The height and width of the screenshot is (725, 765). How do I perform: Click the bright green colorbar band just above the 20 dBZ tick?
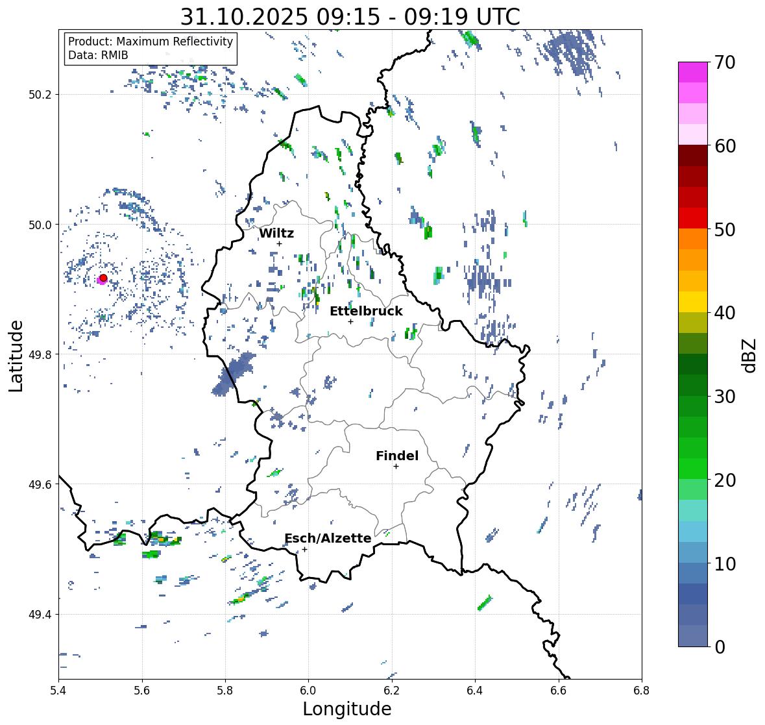click(x=693, y=469)
